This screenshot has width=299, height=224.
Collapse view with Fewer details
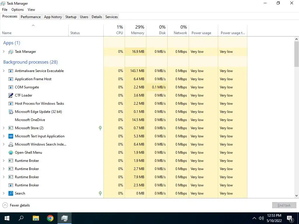pyautogui.click(x=16, y=205)
